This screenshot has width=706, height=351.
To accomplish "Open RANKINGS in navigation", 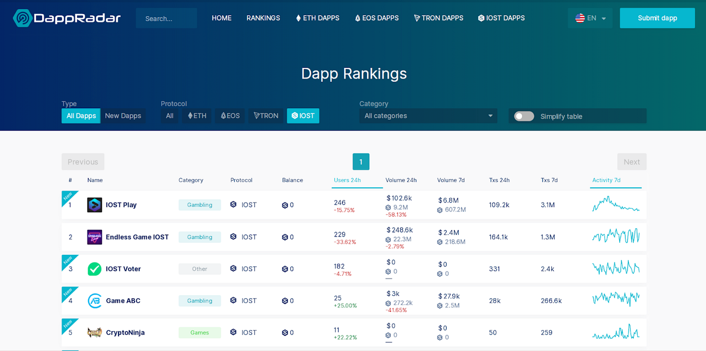I will pos(263,18).
